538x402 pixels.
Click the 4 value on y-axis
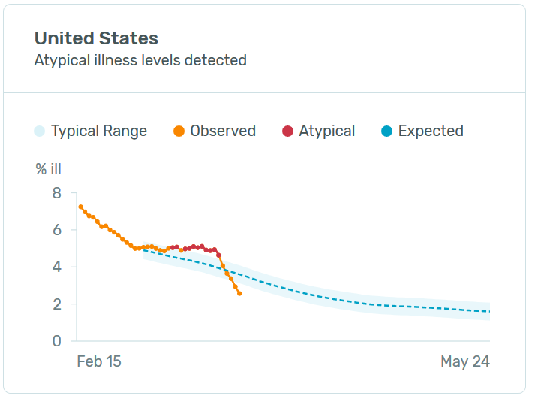coord(56,267)
